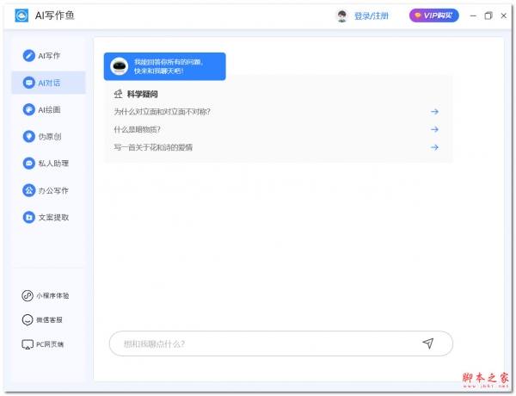Send message with paper plane icon
The image size is (516, 396).
427,343
